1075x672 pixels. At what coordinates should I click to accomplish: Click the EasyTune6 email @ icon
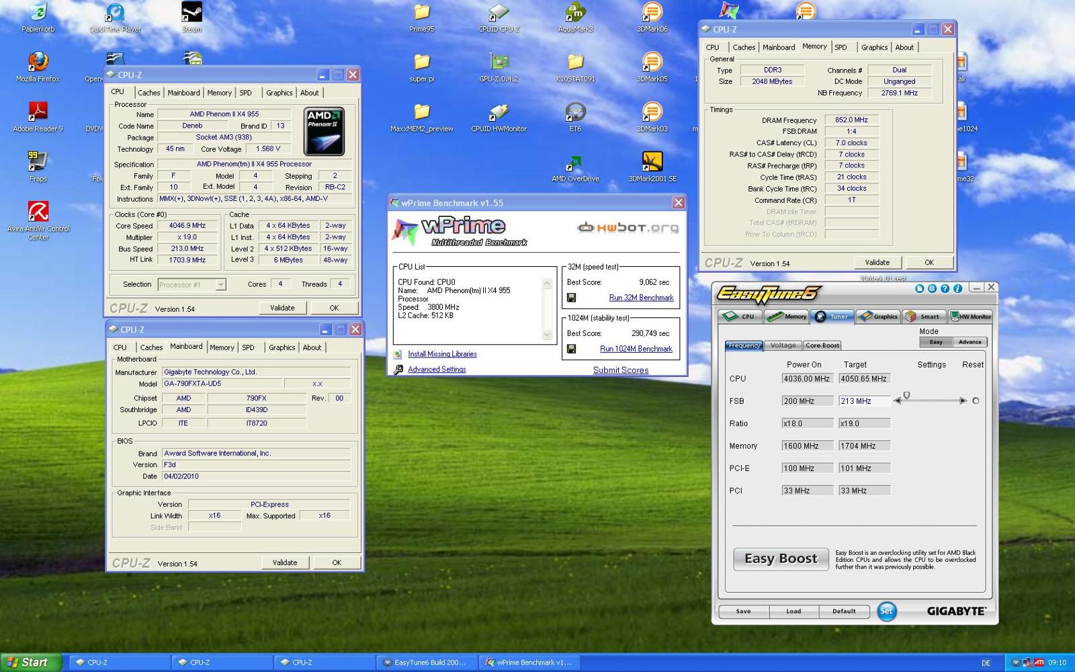(932, 288)
